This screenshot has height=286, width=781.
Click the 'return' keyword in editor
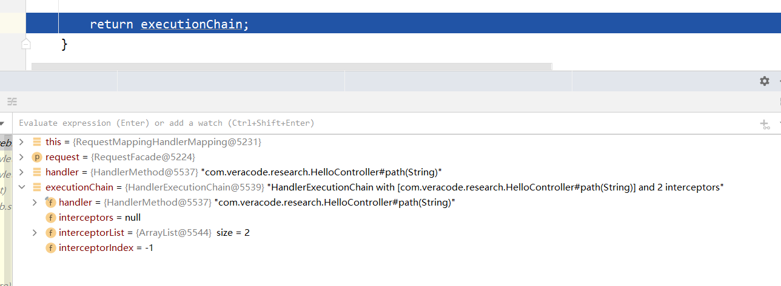(112, 25)
